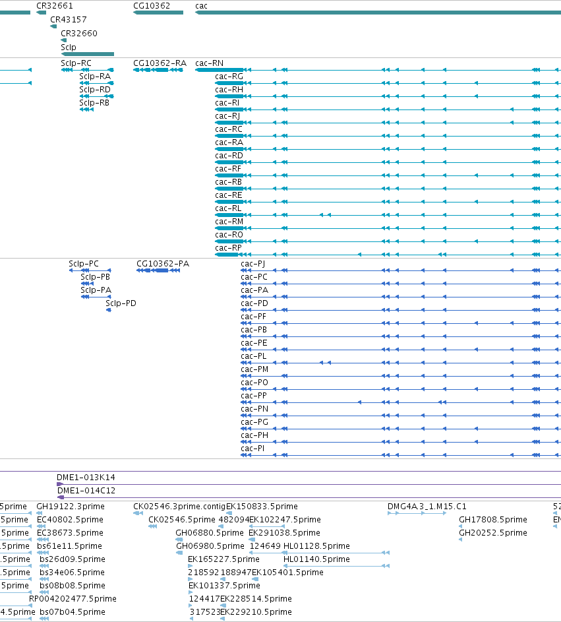Click the CG10362-PA protein label
The height and width of the screenshot is (622, 561).
pyautogui.click(x=163, y=263)
